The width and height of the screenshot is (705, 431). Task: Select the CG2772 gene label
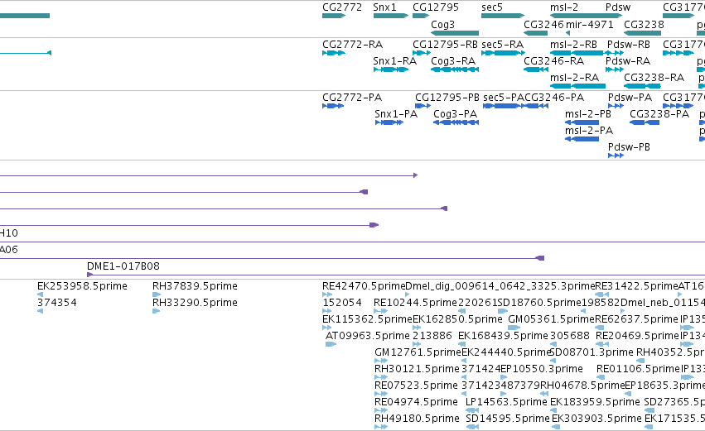click(342, 7)
